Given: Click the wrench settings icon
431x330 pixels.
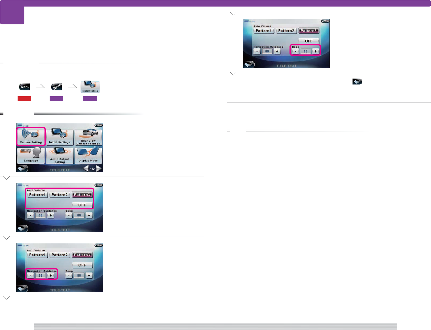Looking at the screenshot, I should coord(56,87).
